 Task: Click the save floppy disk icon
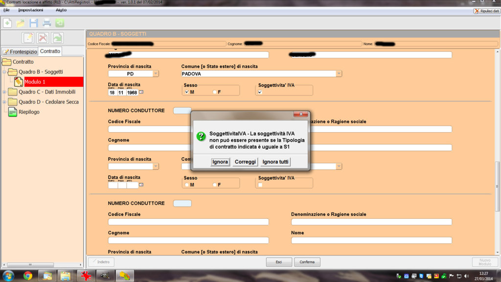point(33,23)
